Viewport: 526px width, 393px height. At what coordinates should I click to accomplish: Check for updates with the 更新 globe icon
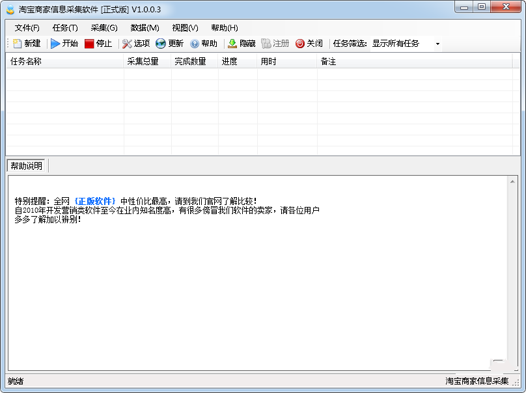[172, 44]
